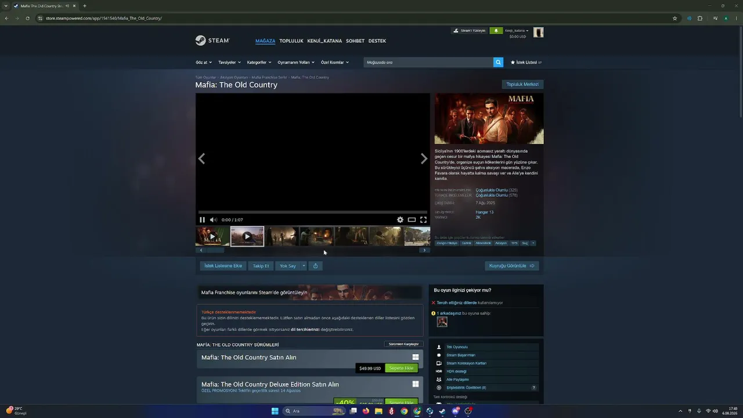Open the Chrome extensions puzzle icon
The height and width of the screenshot is (418, 743).
699,18
